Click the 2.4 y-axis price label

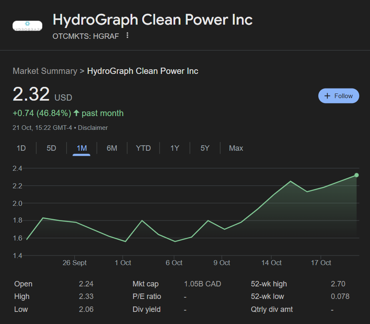[x=17, y=168]
